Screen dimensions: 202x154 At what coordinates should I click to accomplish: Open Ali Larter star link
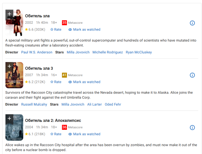(95, 104)
